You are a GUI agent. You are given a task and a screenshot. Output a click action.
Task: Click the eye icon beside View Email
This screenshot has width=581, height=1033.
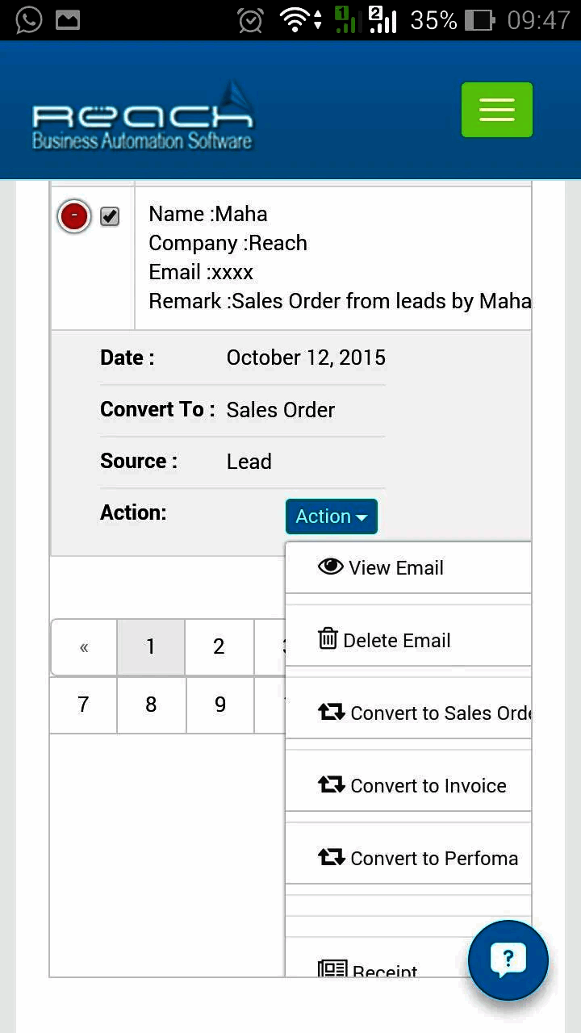coord(331,567)
